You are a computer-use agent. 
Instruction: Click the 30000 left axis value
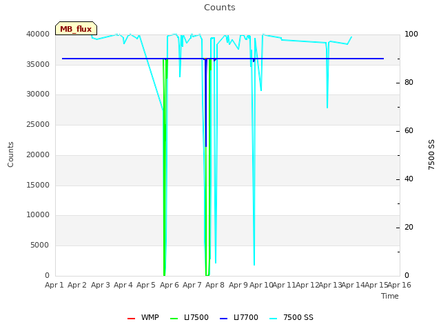click(x=38, y=94)
